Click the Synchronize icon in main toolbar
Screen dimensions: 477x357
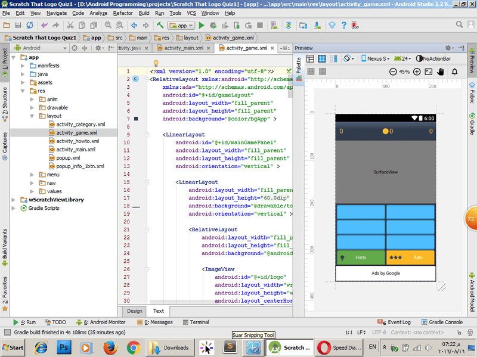(x=29, y=26)
